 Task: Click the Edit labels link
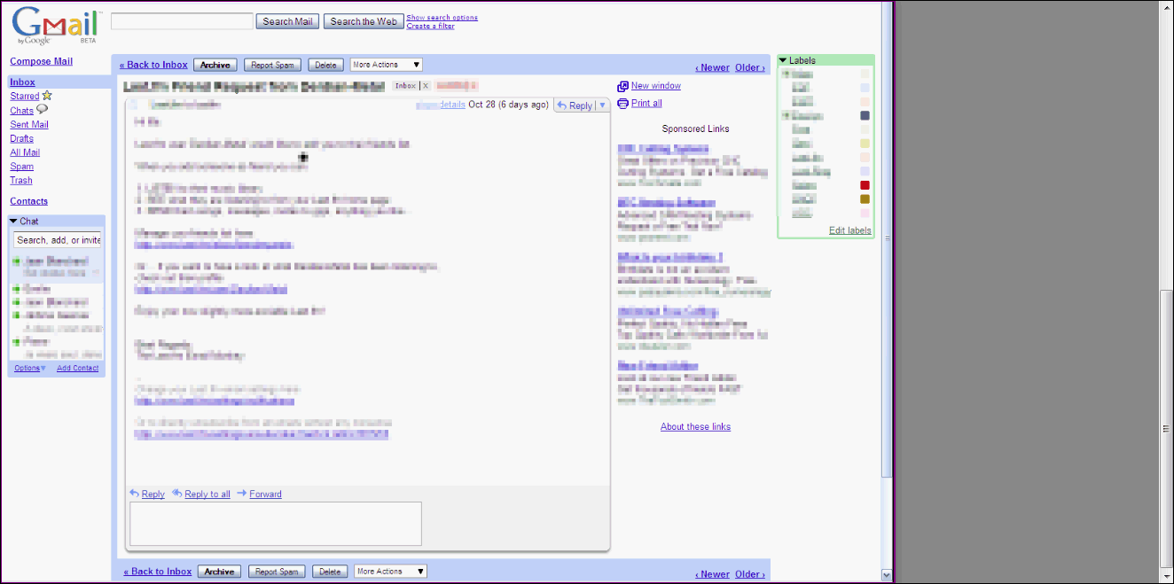click(x=850, y=230)
